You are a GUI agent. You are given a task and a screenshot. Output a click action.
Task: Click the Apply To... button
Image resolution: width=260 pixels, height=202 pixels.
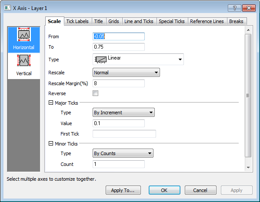pyautogui.click(x=123, y=190)
